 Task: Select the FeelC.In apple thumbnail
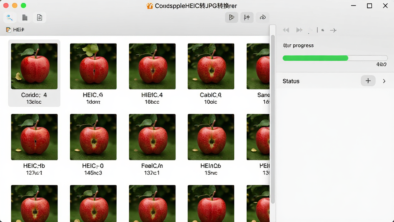(x=152, y=137)
